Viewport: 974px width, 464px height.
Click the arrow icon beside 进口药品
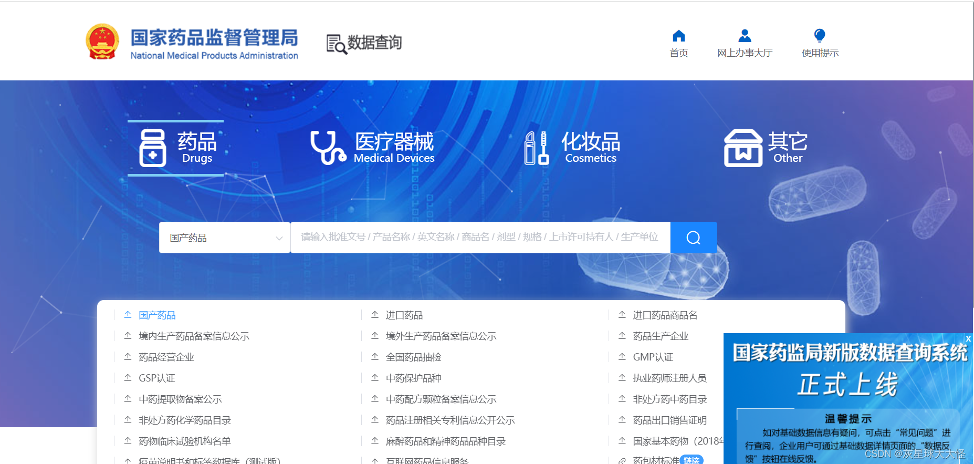coord(375,315)
